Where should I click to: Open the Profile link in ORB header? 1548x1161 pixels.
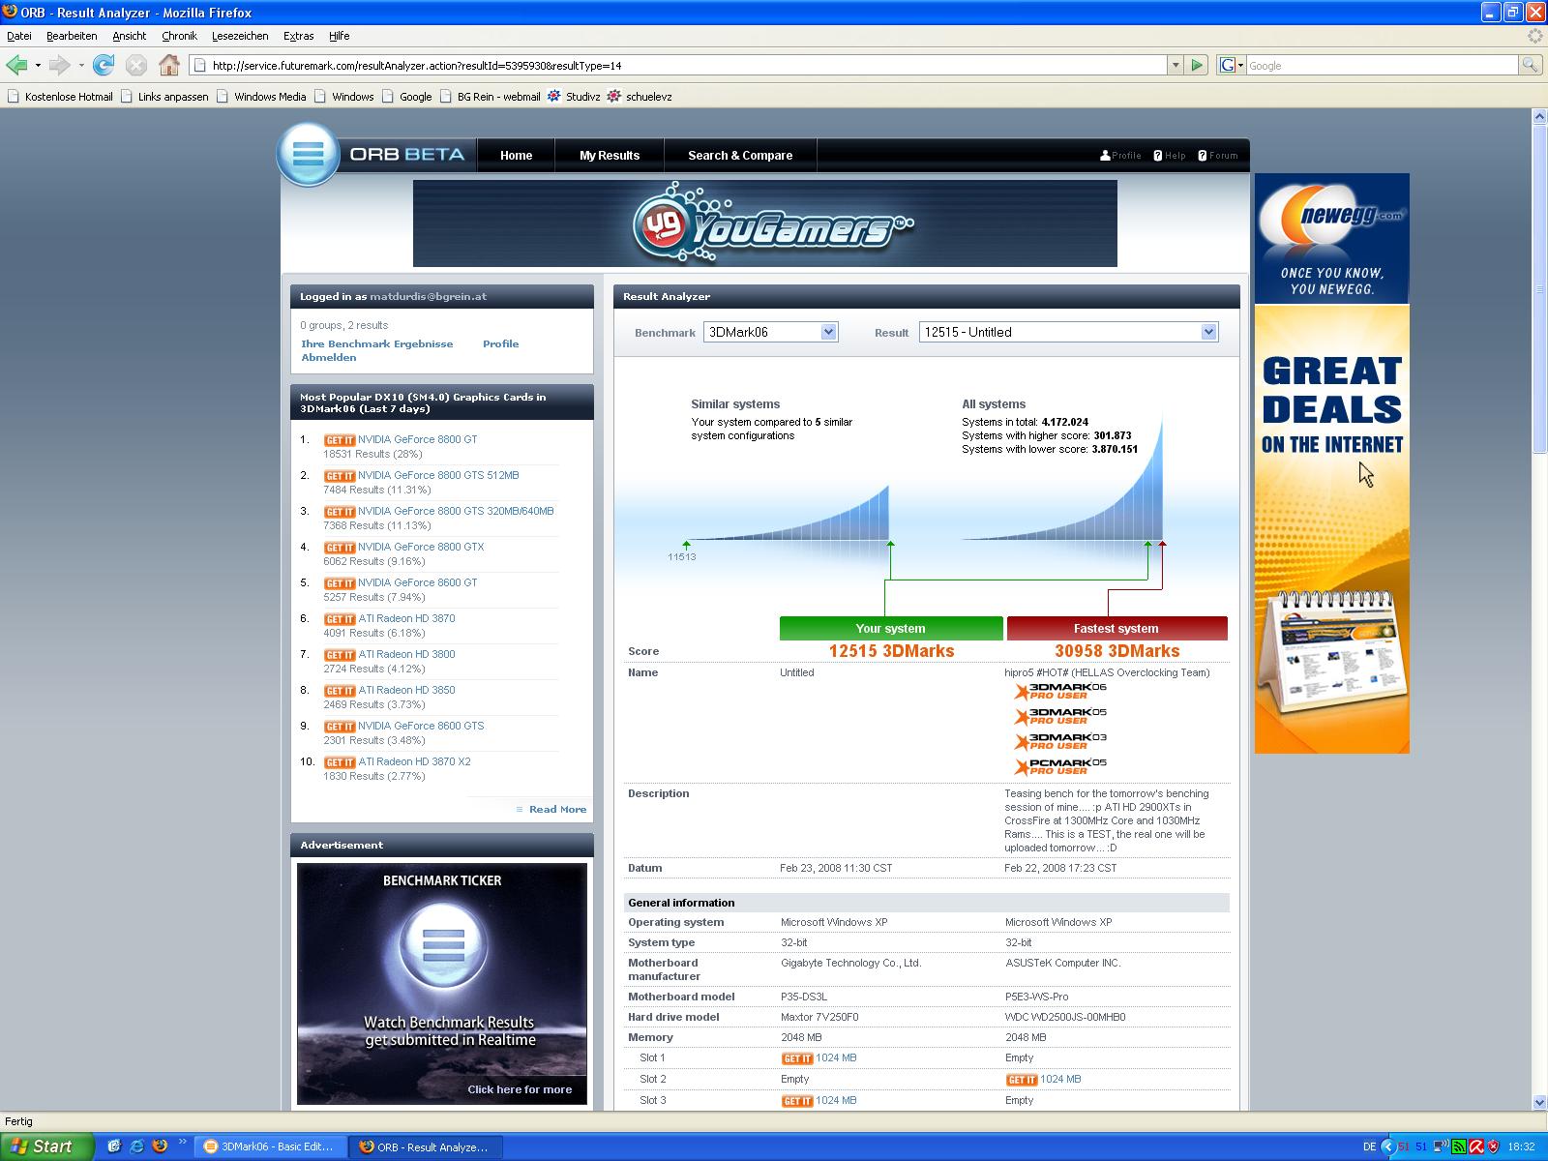pyautogui.click(x=1120, y=155)
